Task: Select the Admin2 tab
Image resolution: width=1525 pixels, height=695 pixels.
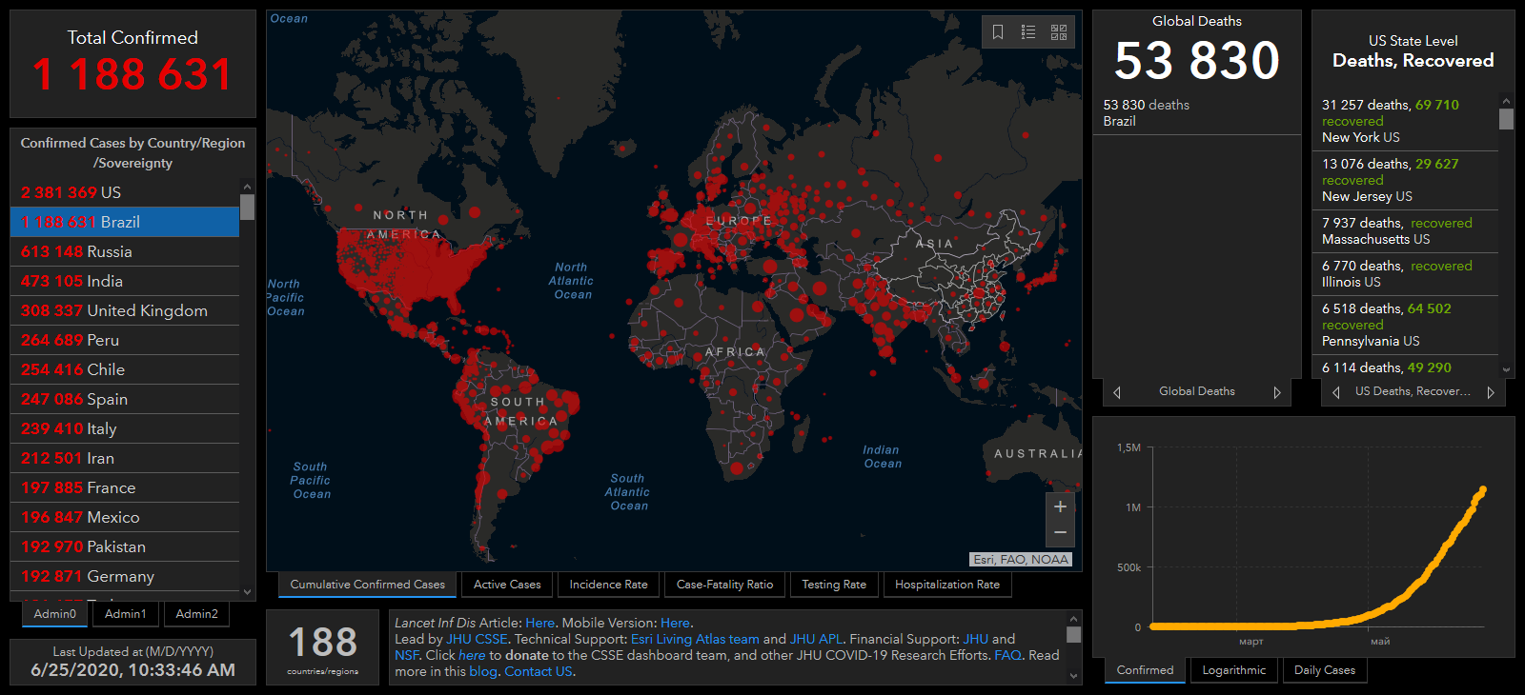Action: tap(197, 614)
